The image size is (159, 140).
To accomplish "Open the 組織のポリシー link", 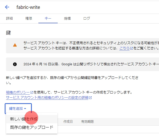I will (18, 92).
